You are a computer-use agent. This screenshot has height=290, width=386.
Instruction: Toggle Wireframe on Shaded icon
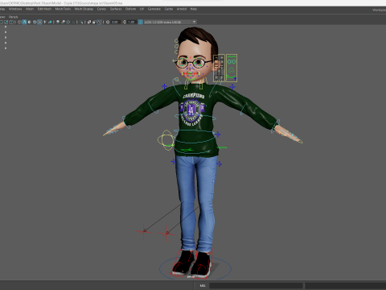click(35, 22)
